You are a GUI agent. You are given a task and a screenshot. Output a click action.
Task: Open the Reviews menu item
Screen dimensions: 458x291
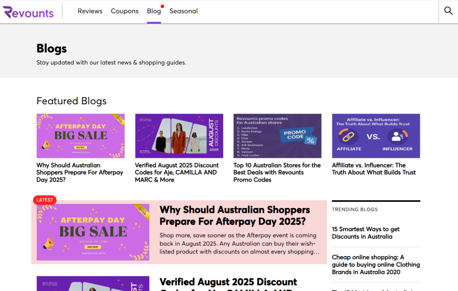coord(90,11)
